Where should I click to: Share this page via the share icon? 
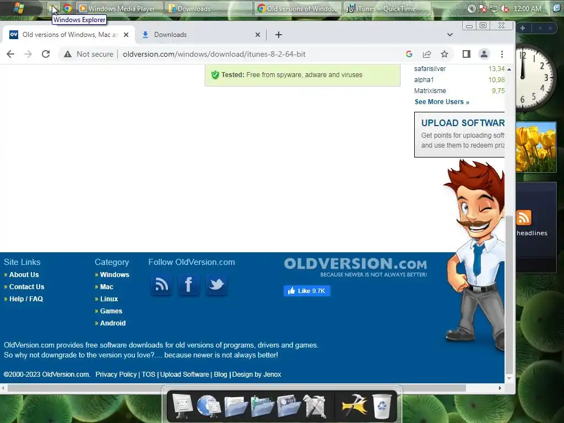(427, 54)
